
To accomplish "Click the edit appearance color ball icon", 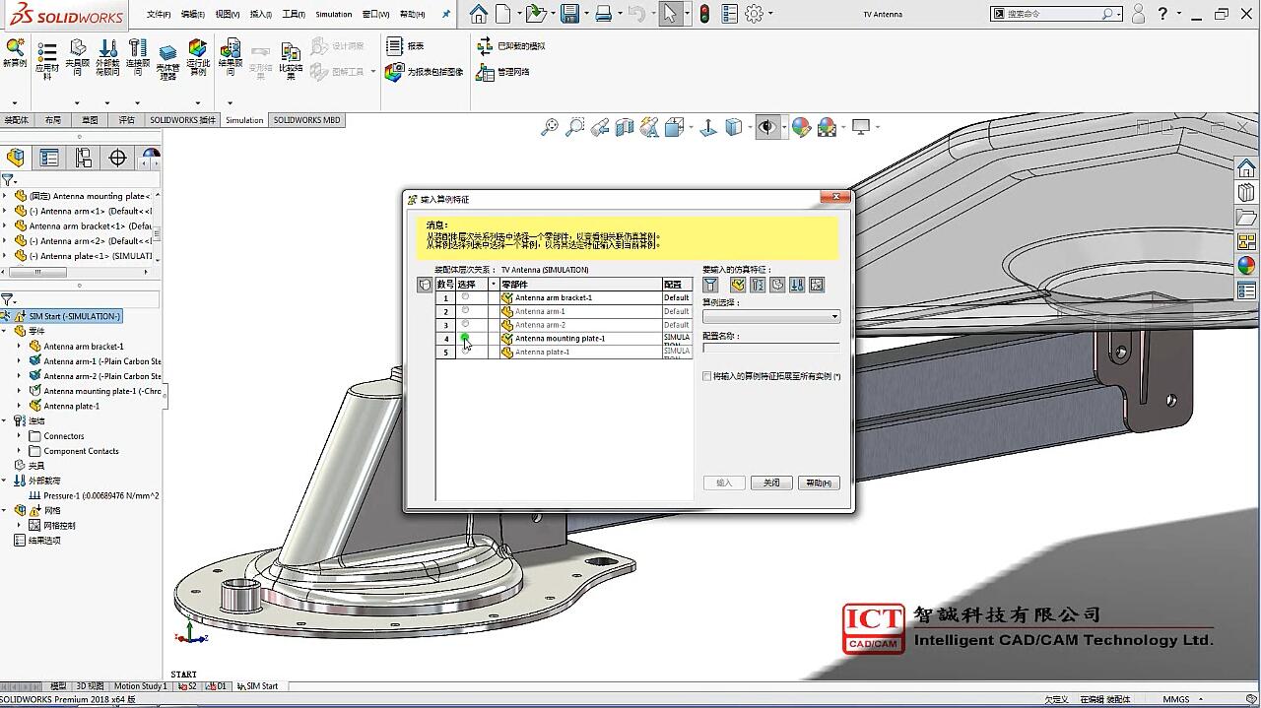I will coord(801,127).
